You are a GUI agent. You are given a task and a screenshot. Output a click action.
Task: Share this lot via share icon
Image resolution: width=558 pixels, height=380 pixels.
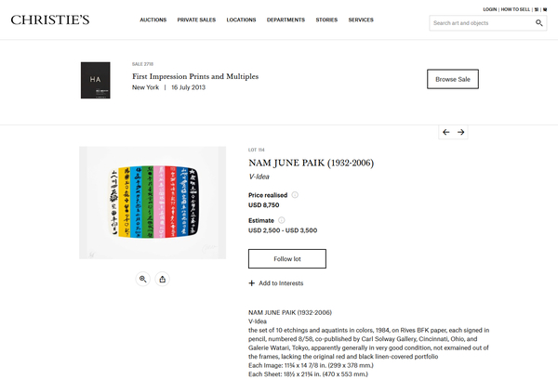coord(163,279)
